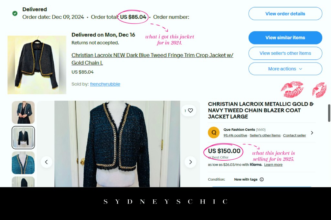This screenshot has width=331, height=220.
Task: Open the Christian Lacroix jacket listing title link
Action: click(152, 59)
